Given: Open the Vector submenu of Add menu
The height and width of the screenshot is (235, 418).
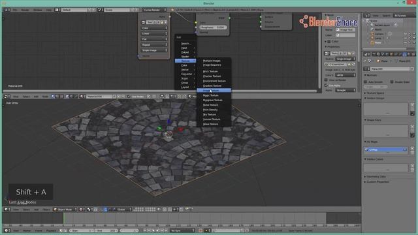Looking at the screenshot, I should tap(185, 70).
